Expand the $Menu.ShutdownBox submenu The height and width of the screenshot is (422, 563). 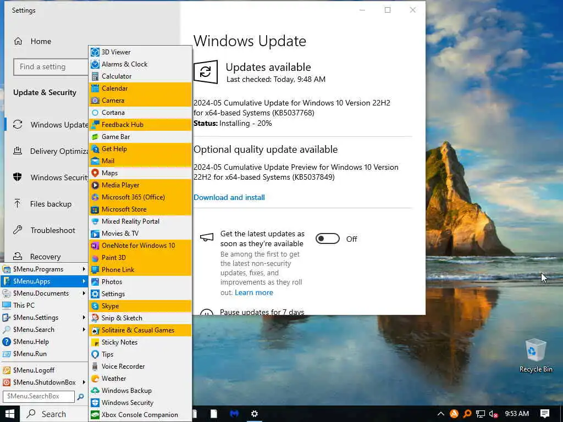(x=44, y=382)
